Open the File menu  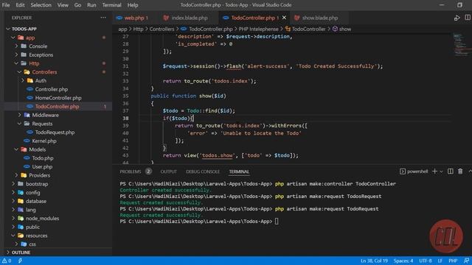pyautogui.click(x=6, y=5)
